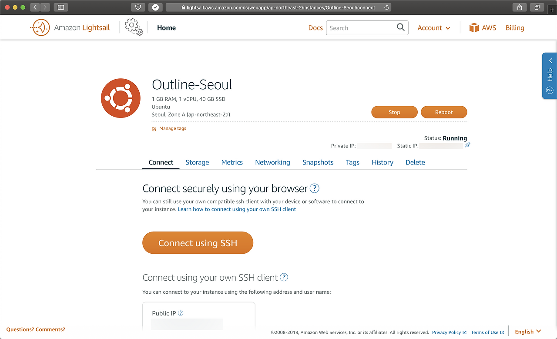Click into the Search input field
Viewport: 557px width, 339px height.
click(x=361, y=28)
